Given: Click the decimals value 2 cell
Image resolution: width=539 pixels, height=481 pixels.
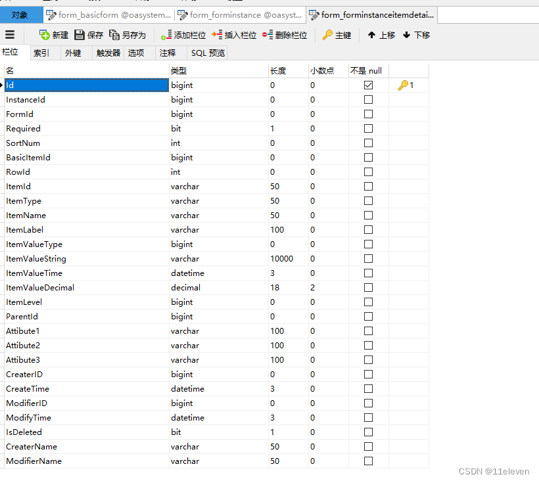Looking at the screenshot, I should click(x=329, y=288).
